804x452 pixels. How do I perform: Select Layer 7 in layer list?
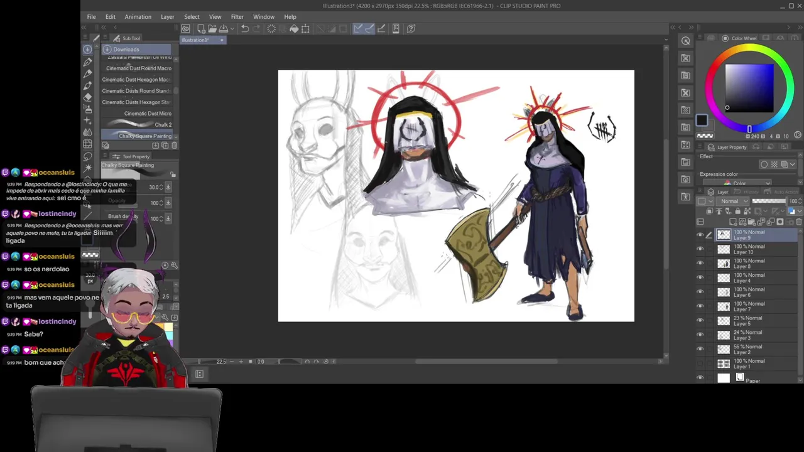pyautogui.click(x=757, y=306)
